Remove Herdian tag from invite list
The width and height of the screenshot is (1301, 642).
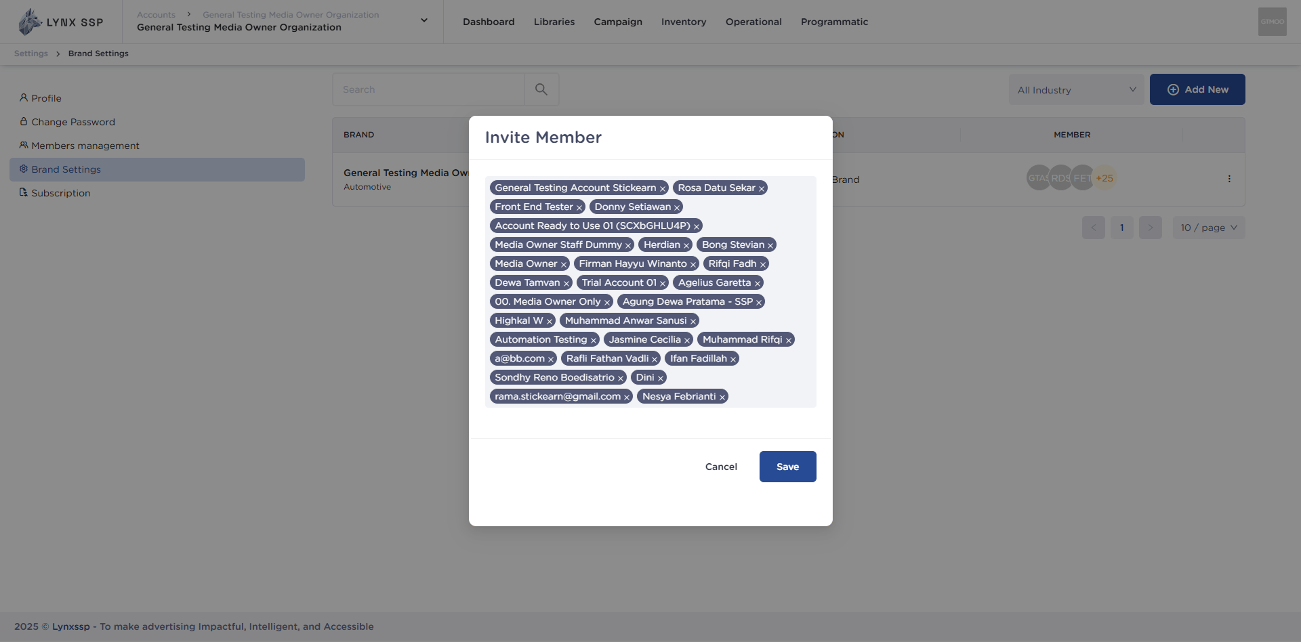tap(686, 246)
